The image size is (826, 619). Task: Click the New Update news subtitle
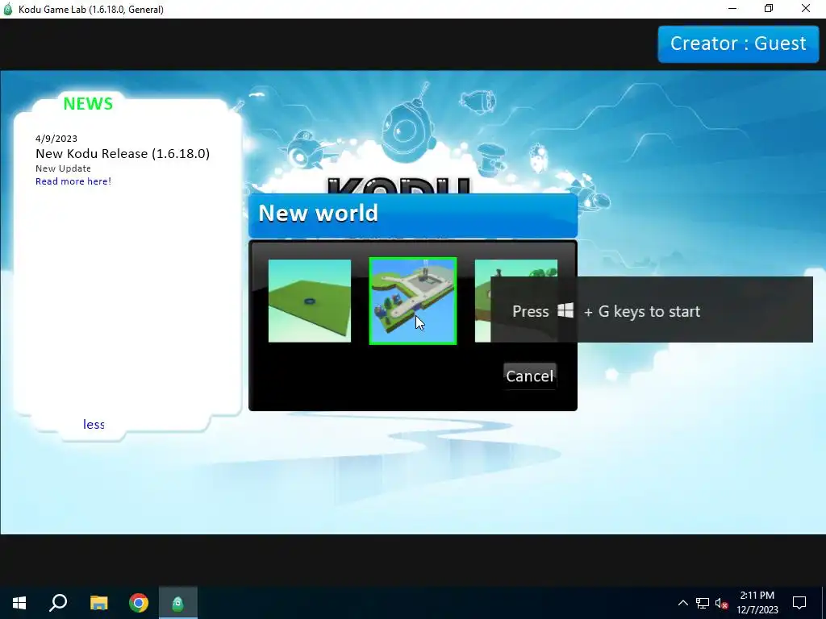coord(63,168)
